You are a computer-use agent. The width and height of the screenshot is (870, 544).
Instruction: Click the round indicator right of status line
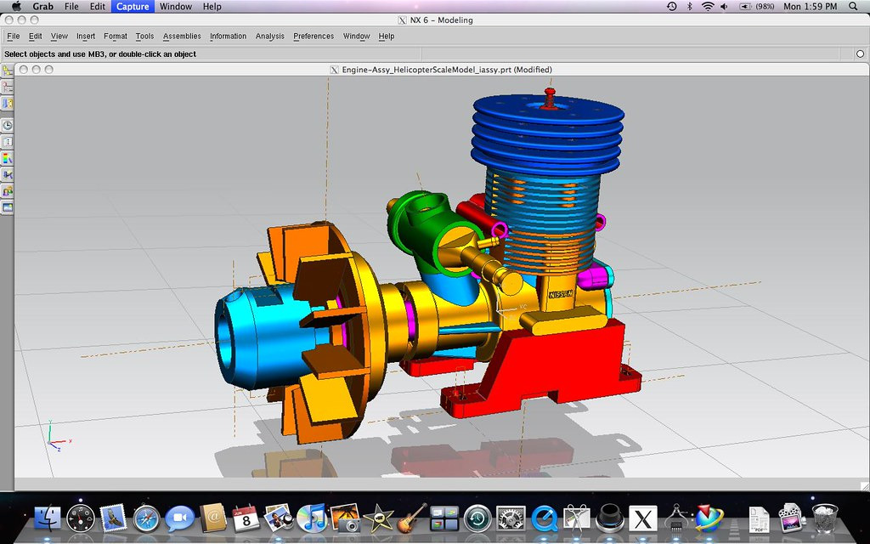pos(860,54)
